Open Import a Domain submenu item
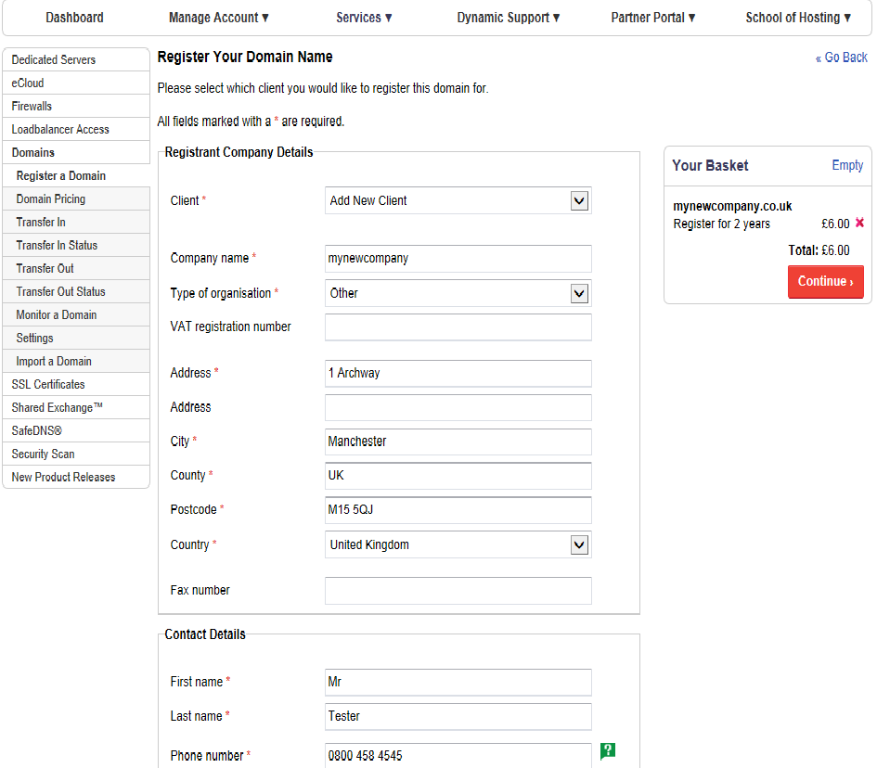The height and width of the screenshot is (768, 877). [76, 362]
